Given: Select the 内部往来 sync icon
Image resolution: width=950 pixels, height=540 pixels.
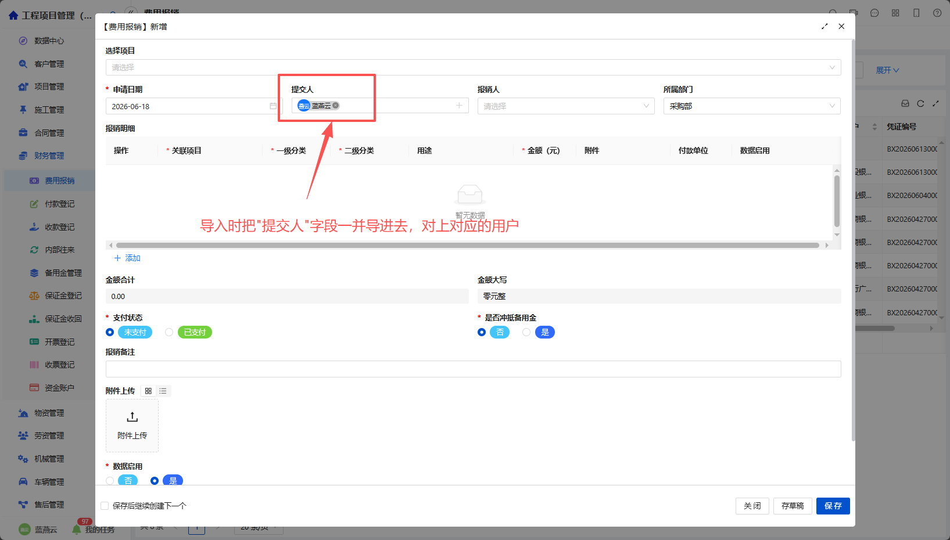Looking at the screenshot, I should click(x=34, y=250).
